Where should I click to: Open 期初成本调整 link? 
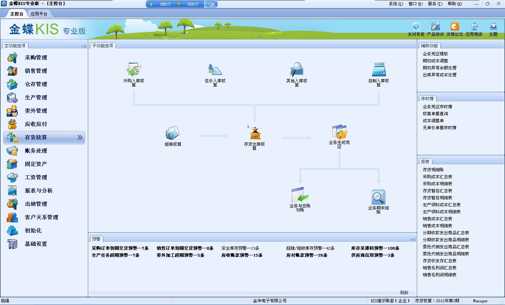coord(435,61)
